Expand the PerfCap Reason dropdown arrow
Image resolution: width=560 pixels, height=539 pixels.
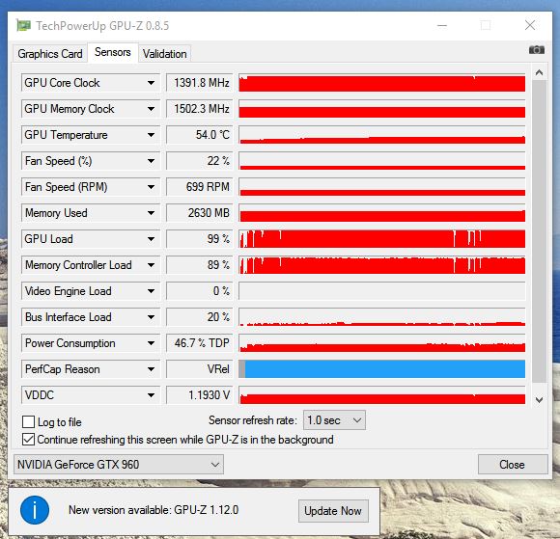(x=151, y=369)
